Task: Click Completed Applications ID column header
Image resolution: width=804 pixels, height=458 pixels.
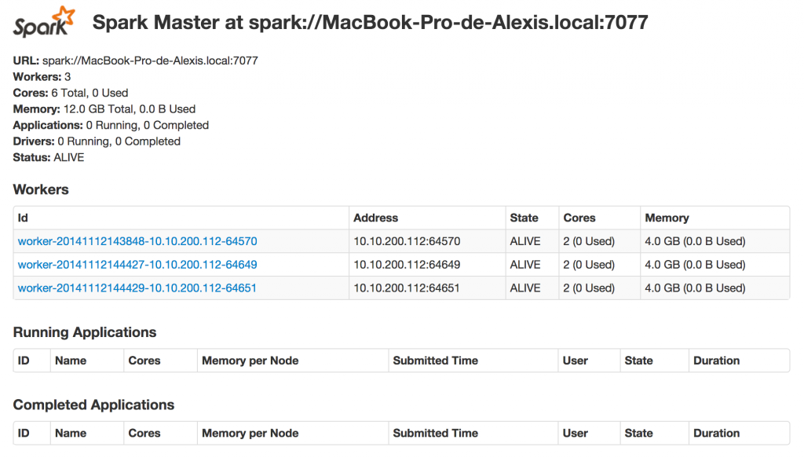Action: pyautogui.click(x=24, y=433)
